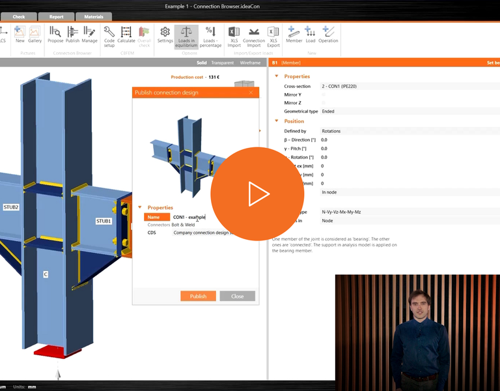Click the Close button in publish dialog
500x391 pixels.
237,296
